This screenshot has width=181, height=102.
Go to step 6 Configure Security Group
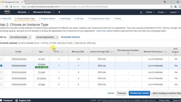coord(99,18)
